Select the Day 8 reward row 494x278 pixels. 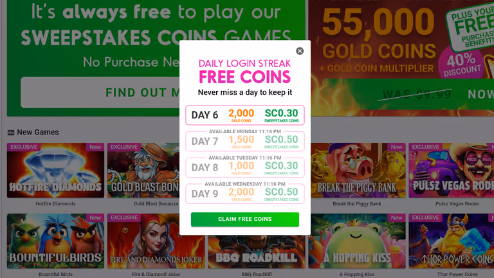pos(245,167)
